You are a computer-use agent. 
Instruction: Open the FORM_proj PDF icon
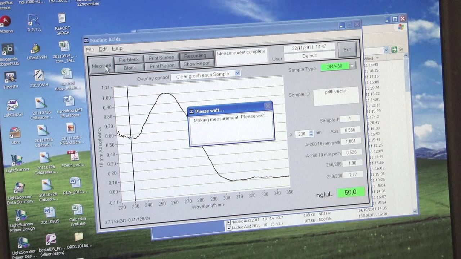coord(73,159)
